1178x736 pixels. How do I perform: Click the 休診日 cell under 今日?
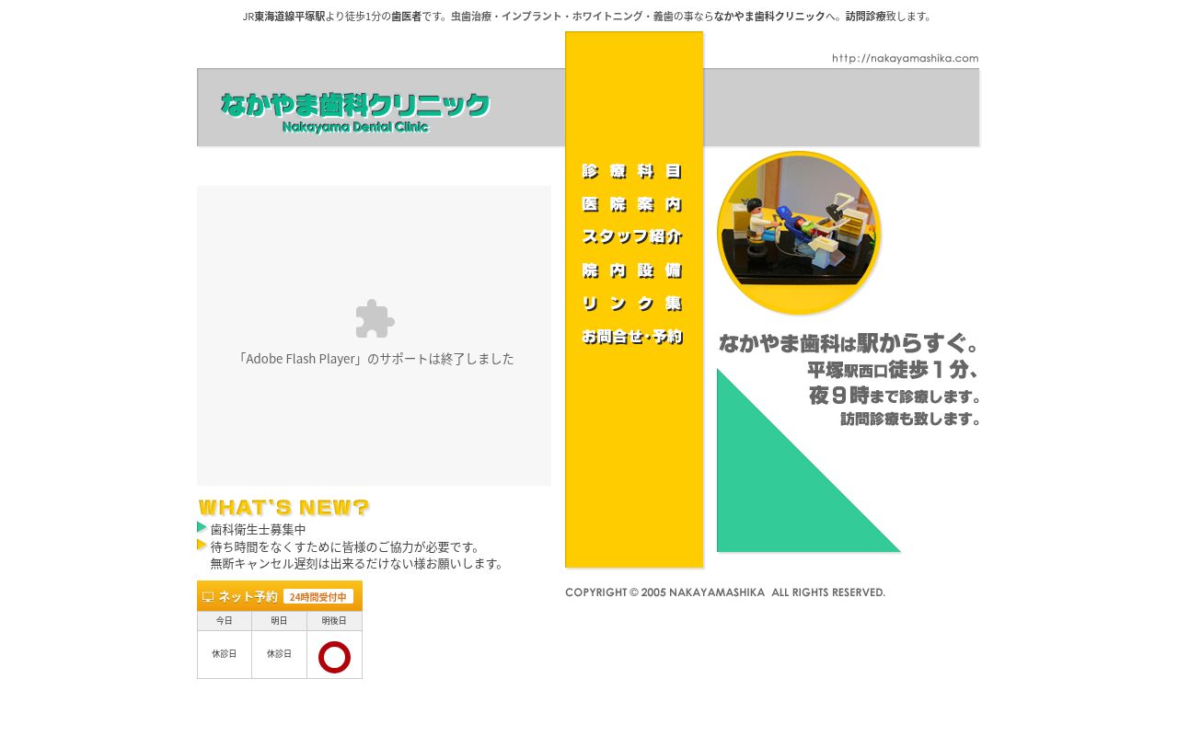(225, 654)
